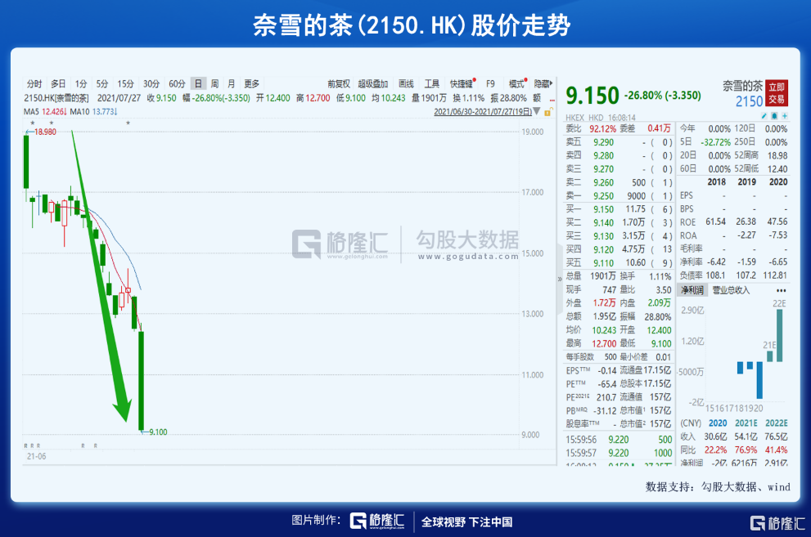Click the 买五 bid price 9.110
The image size is (811, 537).
(603, 263)
